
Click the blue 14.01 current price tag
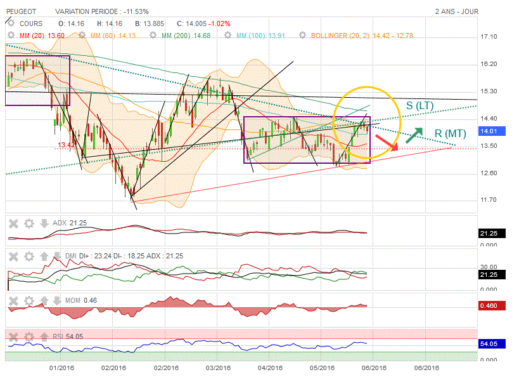click(x=492, y=131)
